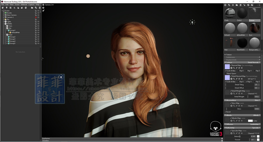Add a new light from scene toolbar

tap(7, 8)
